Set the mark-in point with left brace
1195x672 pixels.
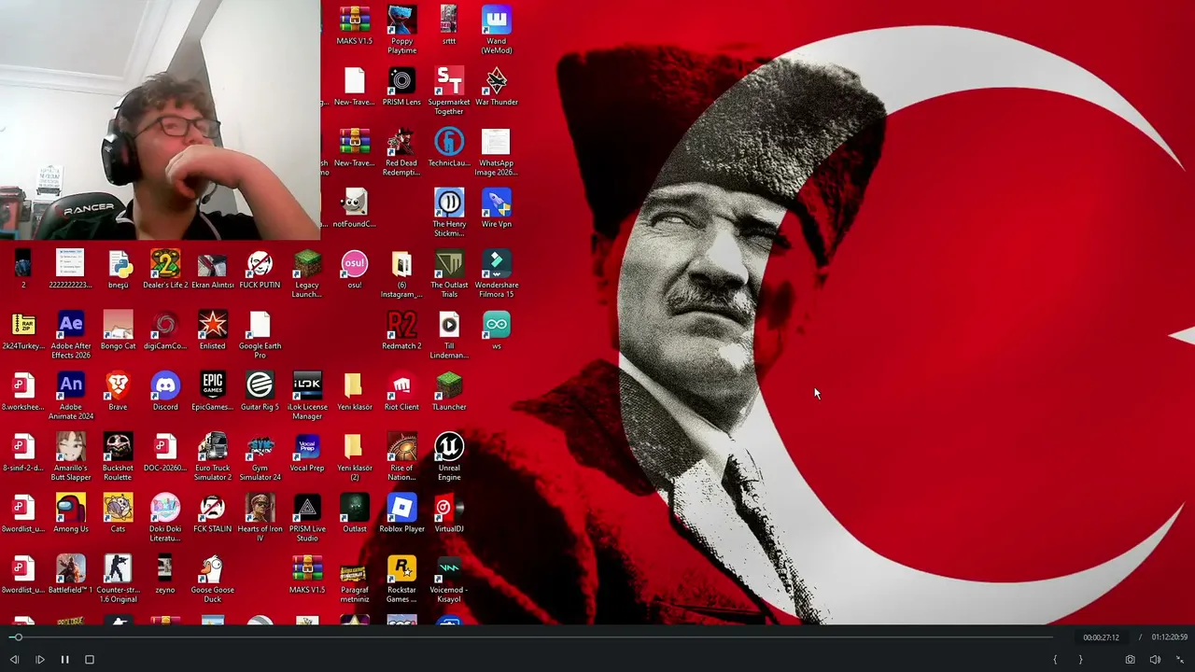(1055, 660)
